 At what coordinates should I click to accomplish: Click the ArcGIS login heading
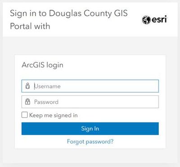click(42, 65)
